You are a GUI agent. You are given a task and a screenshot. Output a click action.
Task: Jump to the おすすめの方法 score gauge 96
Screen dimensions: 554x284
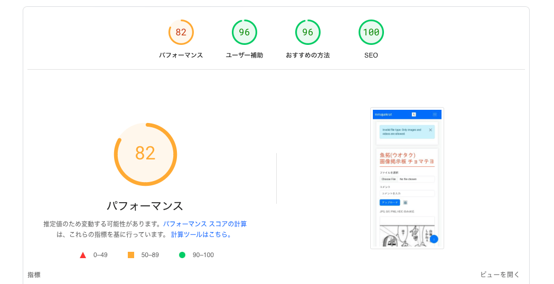pyautogui.click(x=308, y=32)
